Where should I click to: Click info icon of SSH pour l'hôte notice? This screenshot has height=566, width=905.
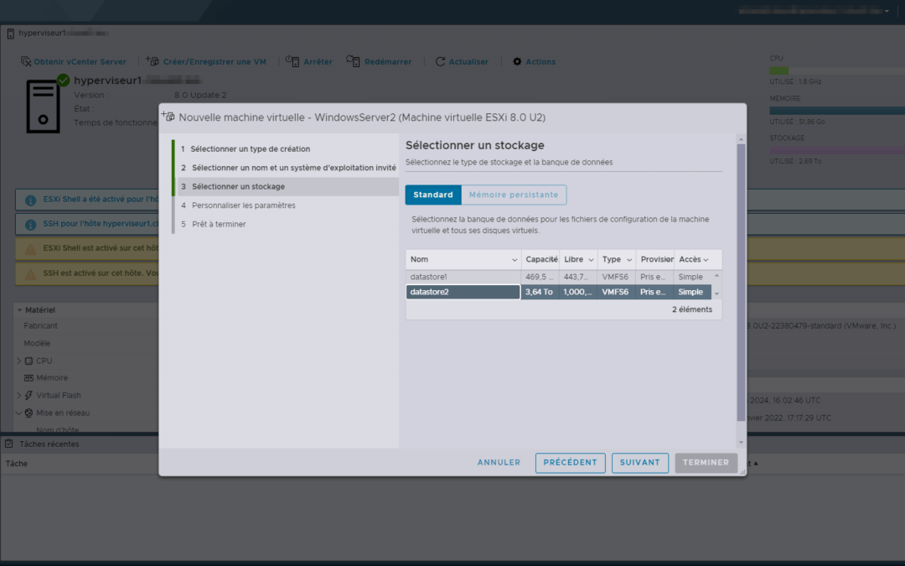[x=31, y=225]
